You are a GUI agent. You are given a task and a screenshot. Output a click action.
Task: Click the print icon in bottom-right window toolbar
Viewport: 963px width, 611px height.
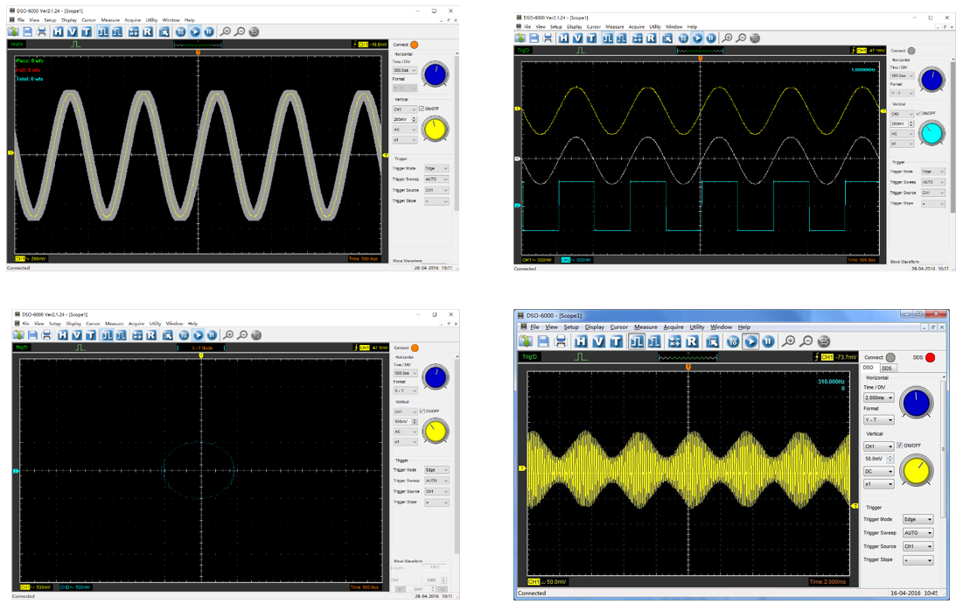(x=561, y=341)
